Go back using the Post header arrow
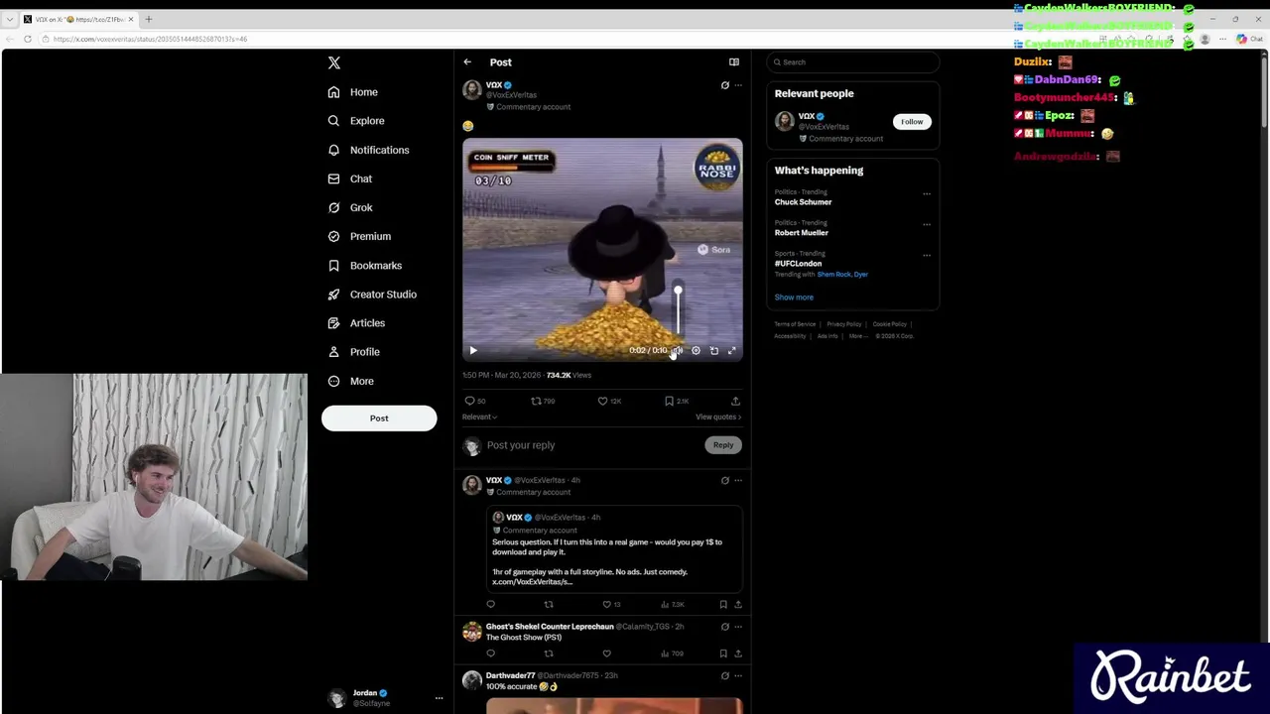 click(467, 62)
